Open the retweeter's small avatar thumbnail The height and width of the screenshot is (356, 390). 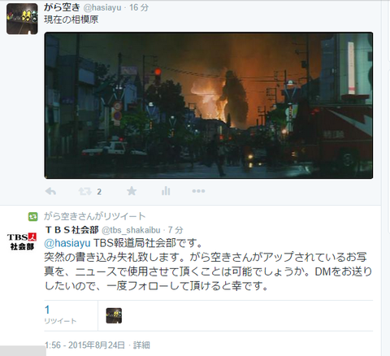tap(114, 315)
